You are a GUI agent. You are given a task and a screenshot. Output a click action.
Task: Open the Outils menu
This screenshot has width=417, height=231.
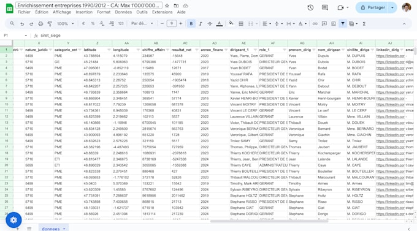pyautogui.click(x=142, y=12)
